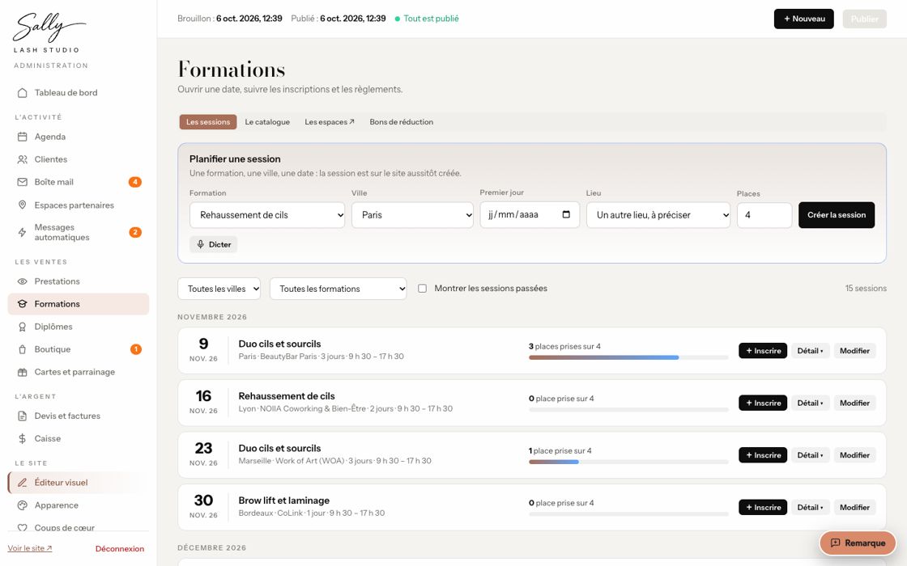The image size is (907, 566).
Task: Expand Détail for the 23 Nov session
Action: click(x=810, y=455)
